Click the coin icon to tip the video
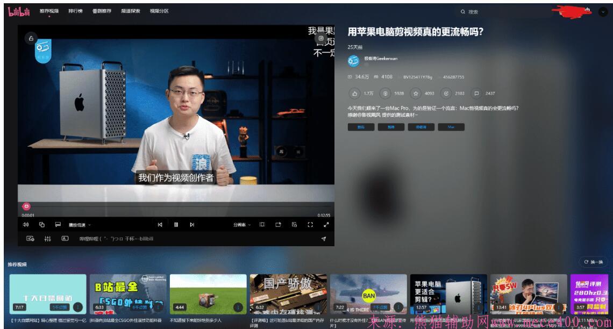This screenshot has height=329, width=613. tap(385, 94)
